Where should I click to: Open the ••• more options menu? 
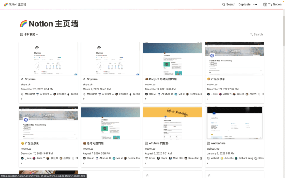coord(255,4)
